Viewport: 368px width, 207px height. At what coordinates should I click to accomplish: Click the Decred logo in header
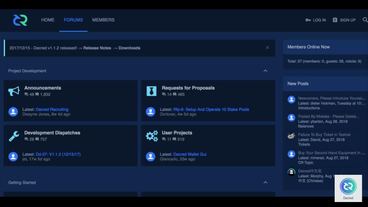(x=20, y=20)
